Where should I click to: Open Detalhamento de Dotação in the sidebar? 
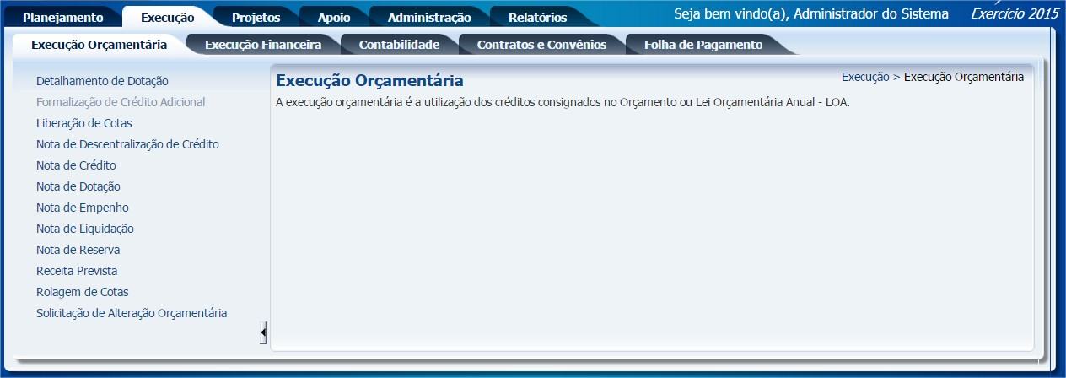102,81
